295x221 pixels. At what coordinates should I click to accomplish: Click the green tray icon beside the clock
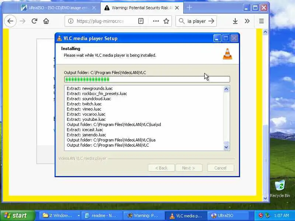click(x=267, y=215)
